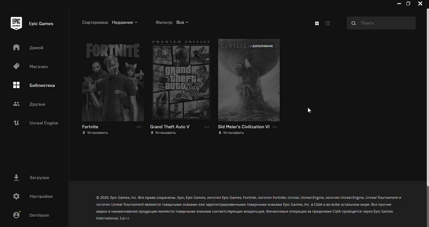Click download arrow under Grand Theft Auto V

(152, 133)
